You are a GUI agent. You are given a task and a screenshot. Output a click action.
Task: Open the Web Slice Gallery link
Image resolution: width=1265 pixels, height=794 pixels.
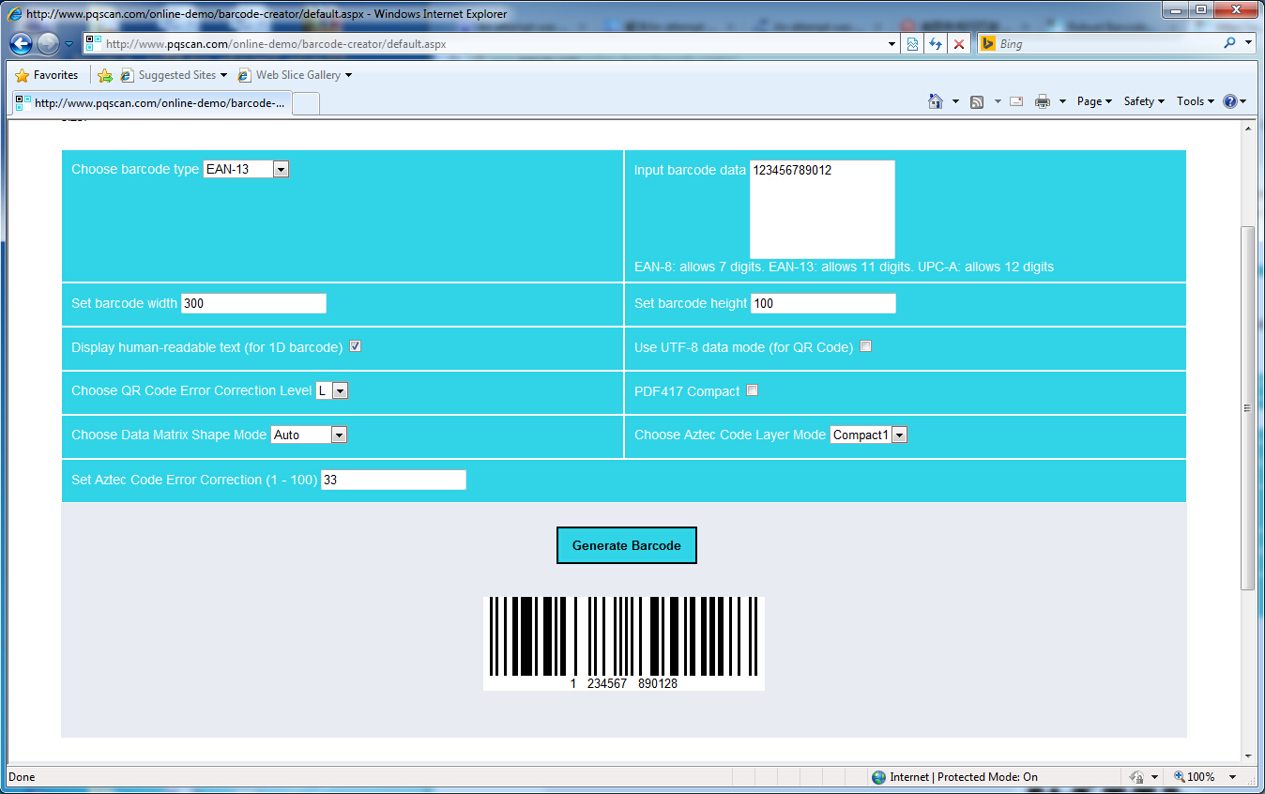pyautogui.click(x=295, y=75)
